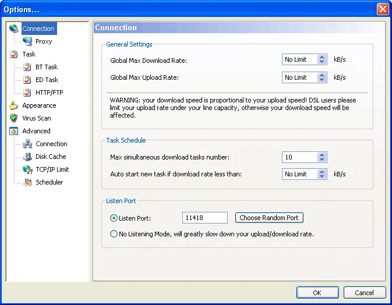Click the Global Max Upload Rate field
This screenshot has width=392, height=305.
click(300, 77)
